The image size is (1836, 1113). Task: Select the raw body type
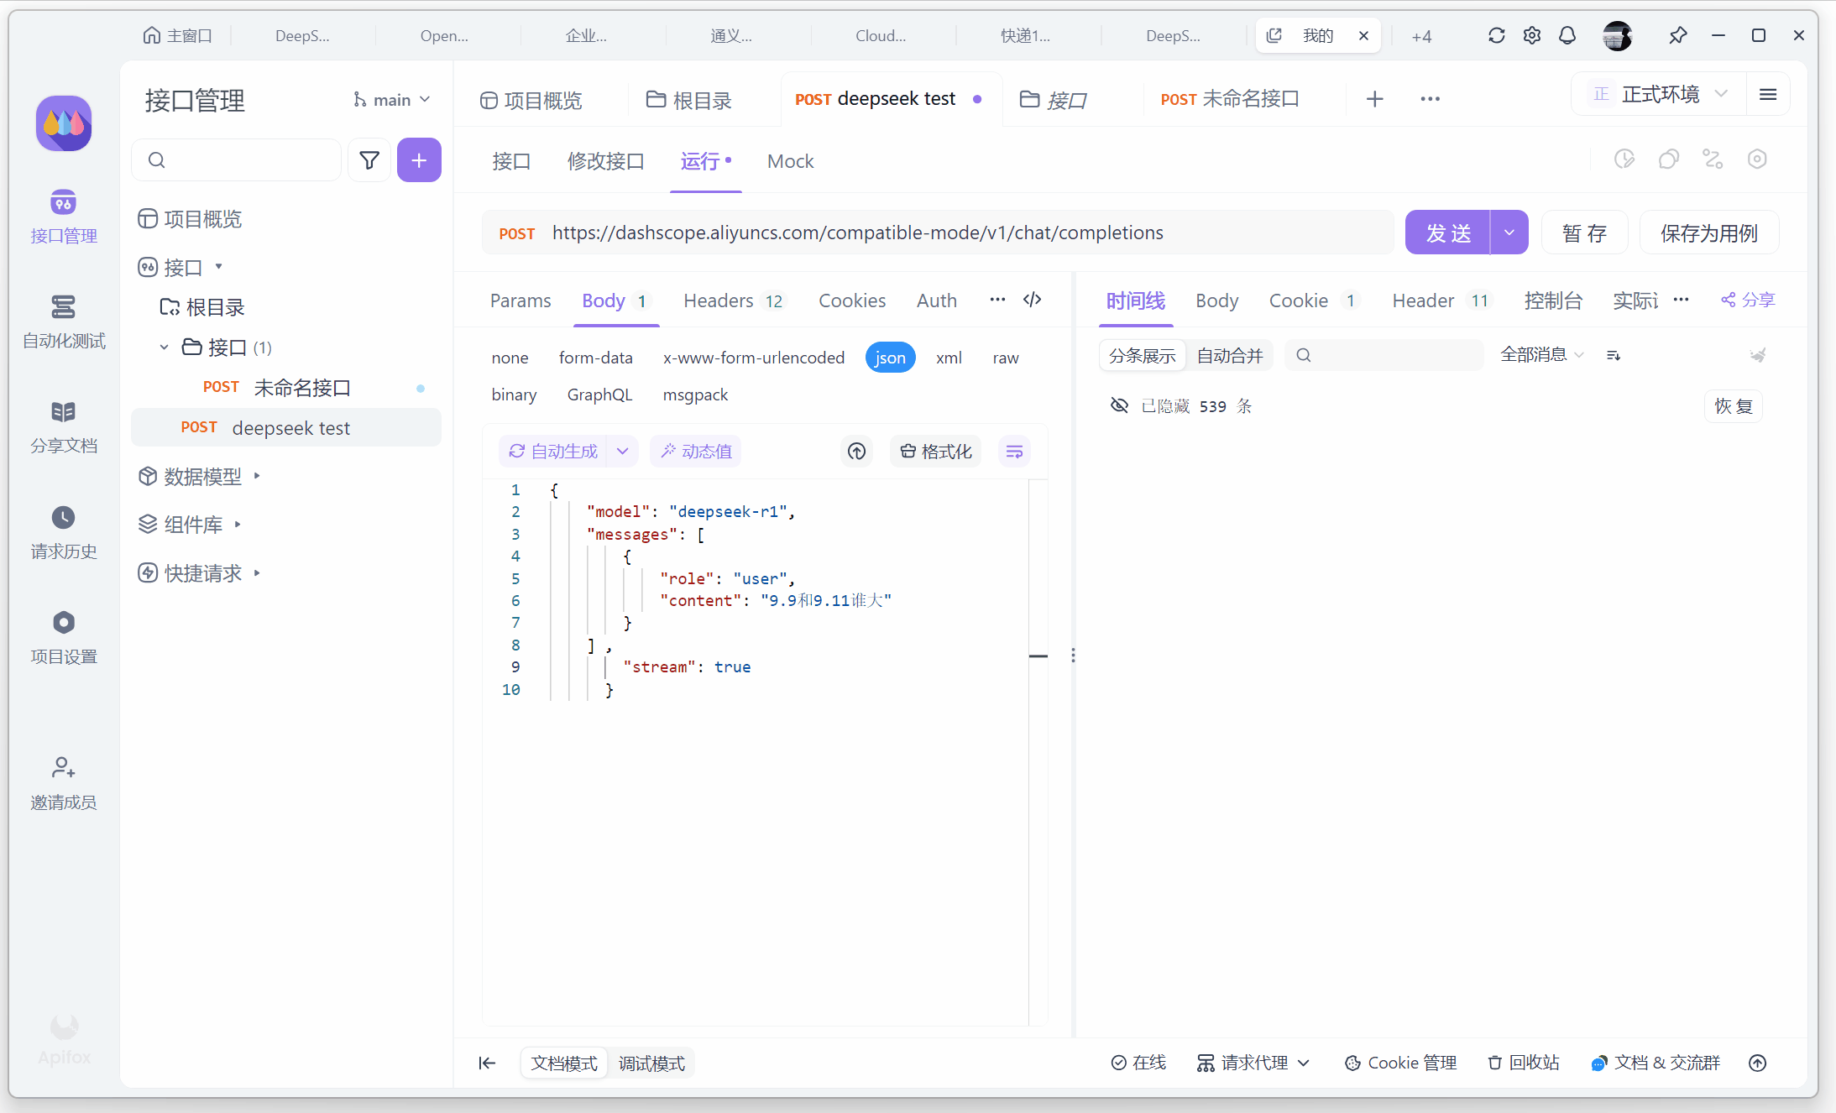(x=1005, y=358)
